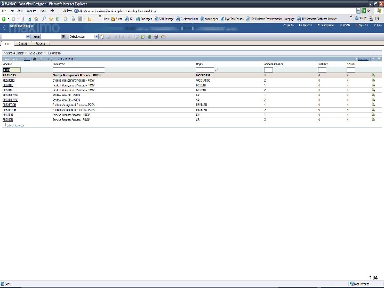Expand the Save Query arrow menu

coord(45,53)
